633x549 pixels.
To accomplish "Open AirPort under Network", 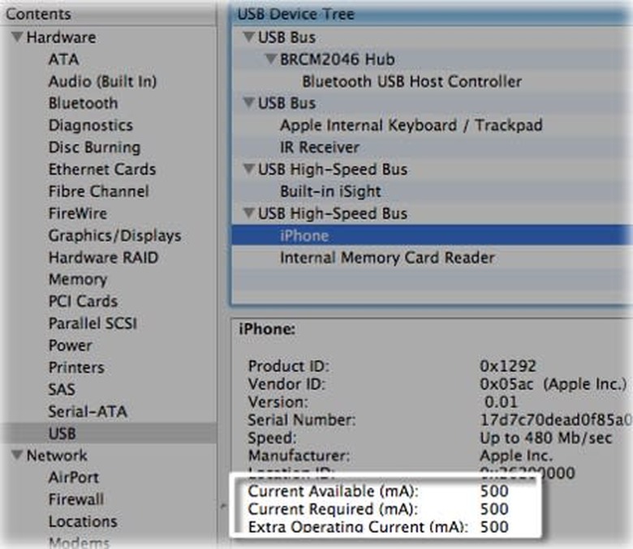I will (73, 478).
